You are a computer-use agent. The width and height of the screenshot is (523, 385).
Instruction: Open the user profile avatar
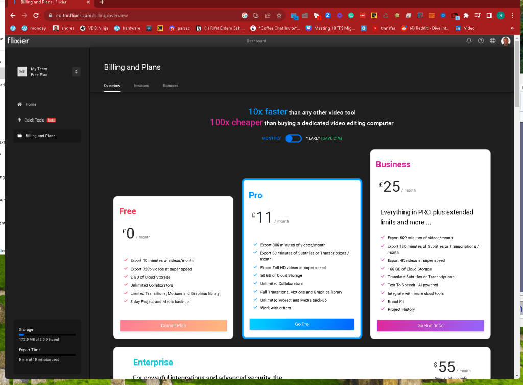pos(506,41)
